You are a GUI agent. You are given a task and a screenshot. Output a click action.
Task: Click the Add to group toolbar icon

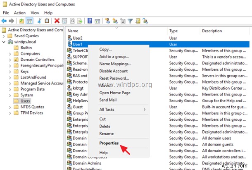click(x=145, y=21)
